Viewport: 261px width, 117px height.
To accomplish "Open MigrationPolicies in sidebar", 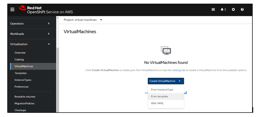I will point(24,103).
